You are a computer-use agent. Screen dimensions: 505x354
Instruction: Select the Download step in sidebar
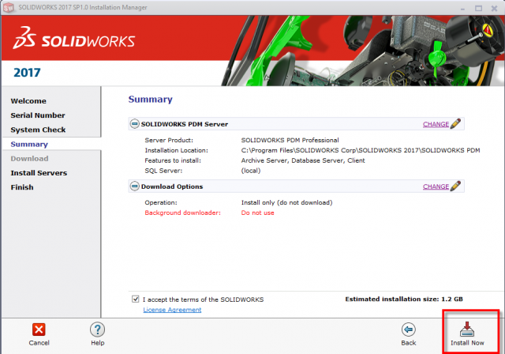[29, 158]
